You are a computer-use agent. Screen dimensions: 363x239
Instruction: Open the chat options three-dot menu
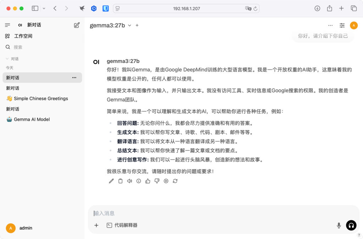tap(330, 25)
